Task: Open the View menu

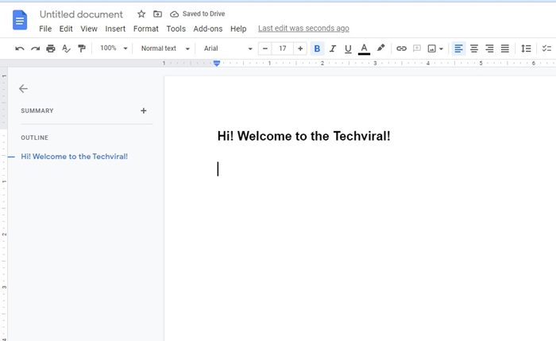Action: (x=89, y=29)
